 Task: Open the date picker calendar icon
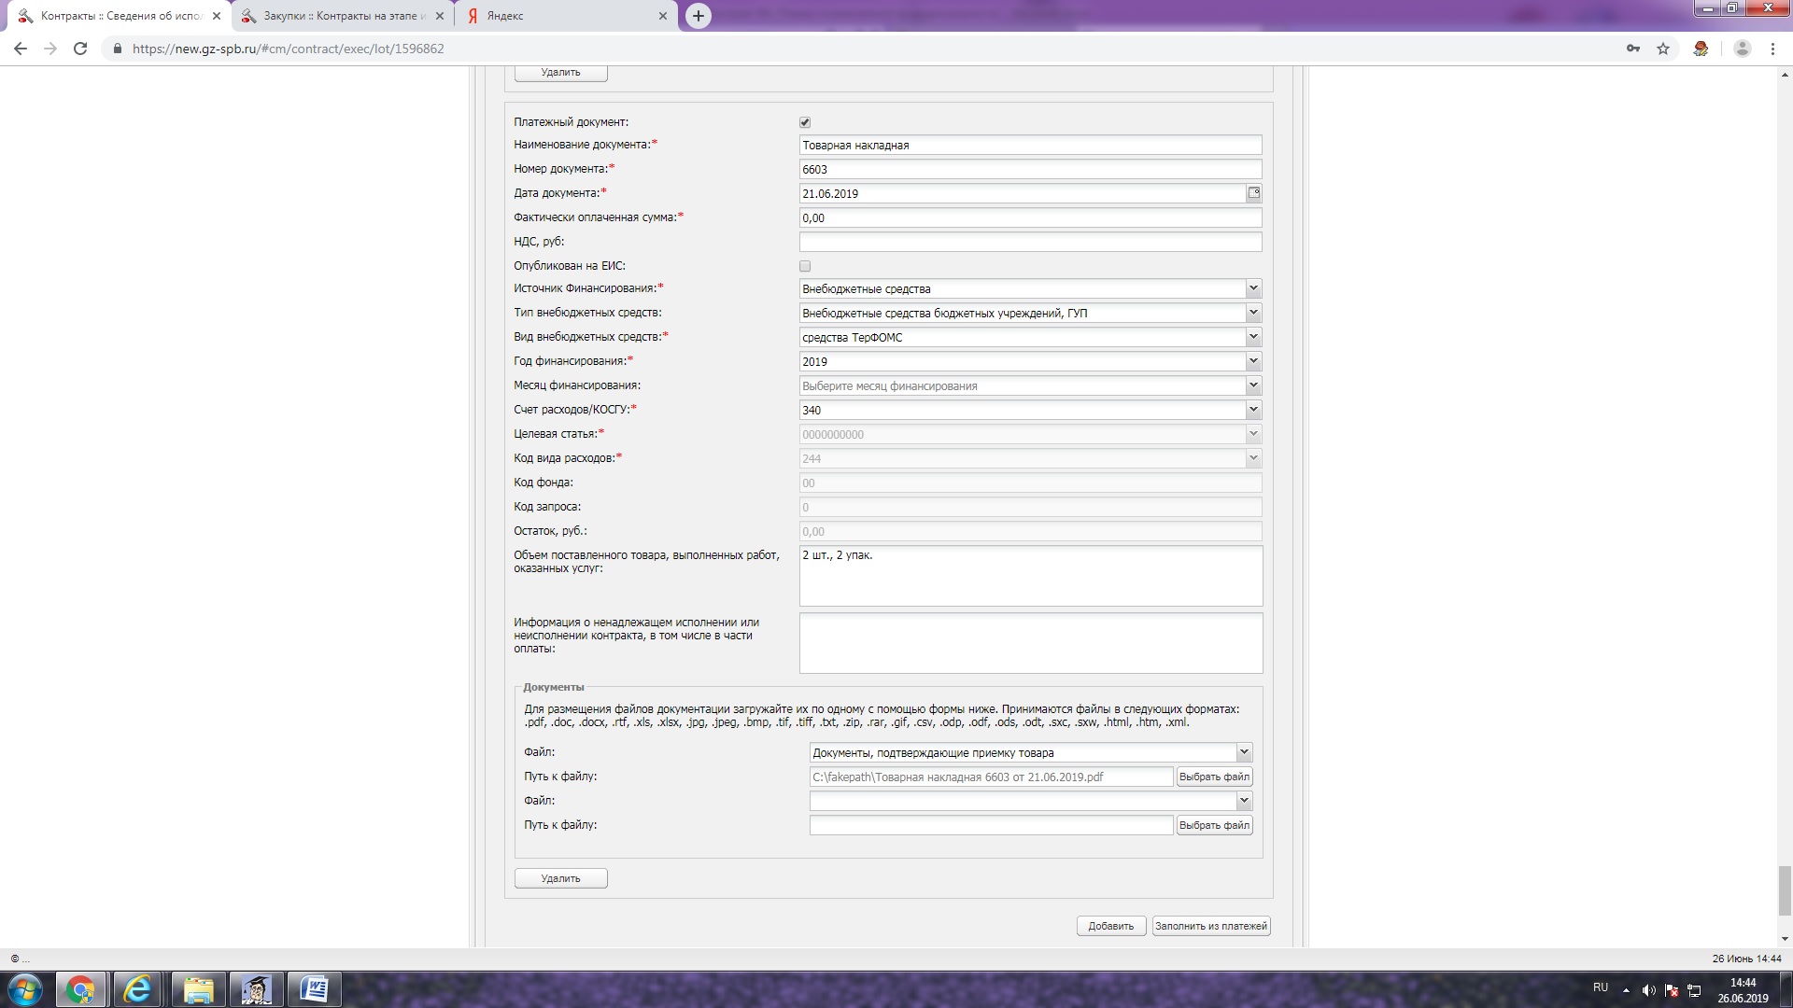point(1254,193)
